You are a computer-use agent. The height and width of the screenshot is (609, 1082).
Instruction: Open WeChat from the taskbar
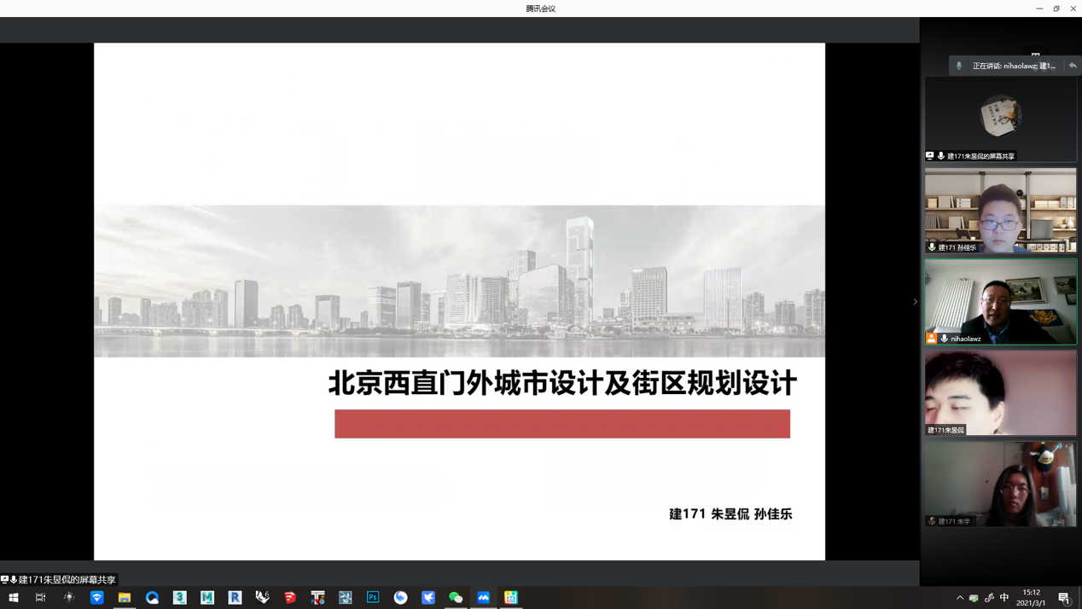click(x=456, y=597)
